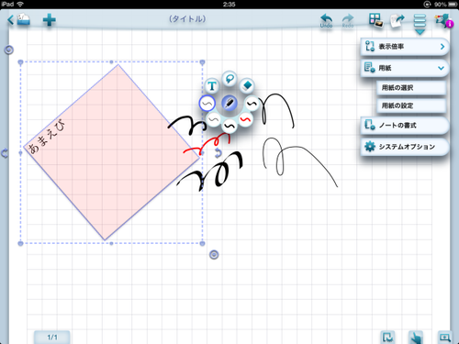The width and height of the screenshot is (459, 344).
Task: Collapse the settings menu icon
Action: tap(420, 23)
